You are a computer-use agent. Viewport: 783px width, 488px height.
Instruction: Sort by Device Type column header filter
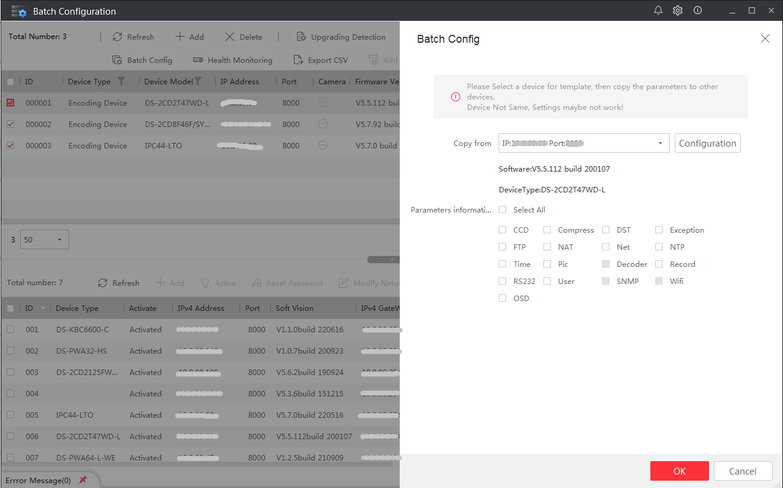[x=121, y=81]
